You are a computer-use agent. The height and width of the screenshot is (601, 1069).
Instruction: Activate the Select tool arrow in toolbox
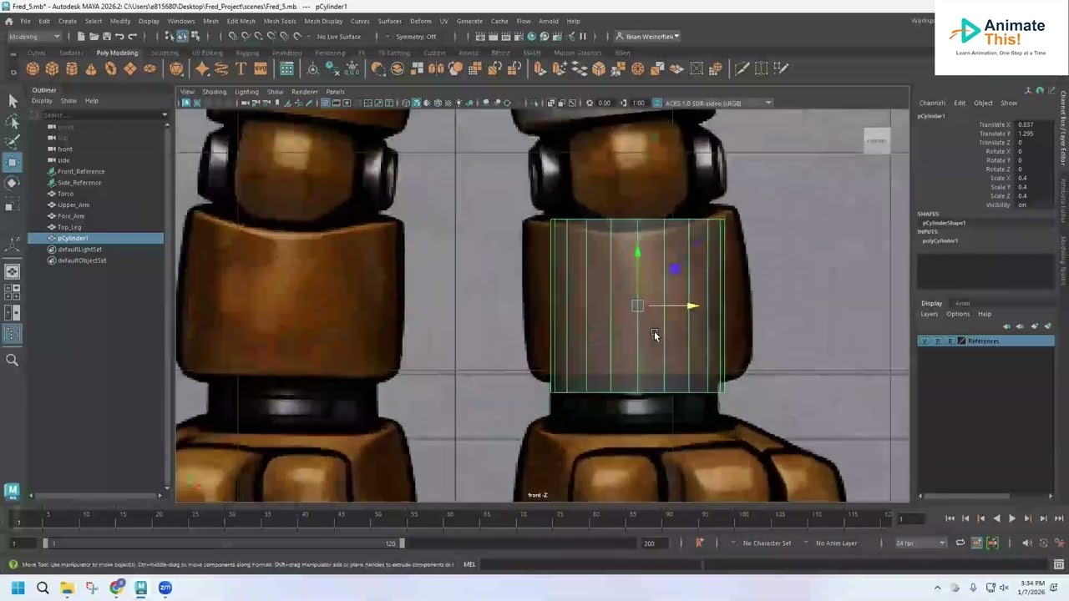[x=13, y=101]
